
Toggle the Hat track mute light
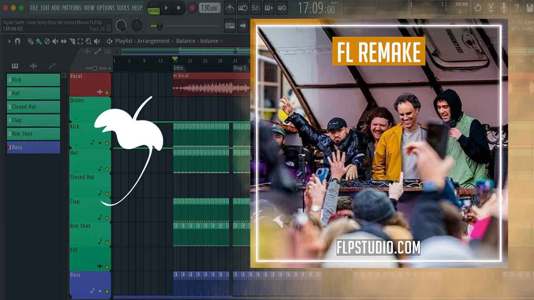point(107,169)
